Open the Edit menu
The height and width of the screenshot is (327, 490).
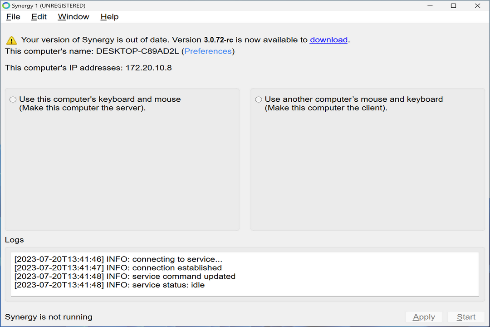coord(39,17)
